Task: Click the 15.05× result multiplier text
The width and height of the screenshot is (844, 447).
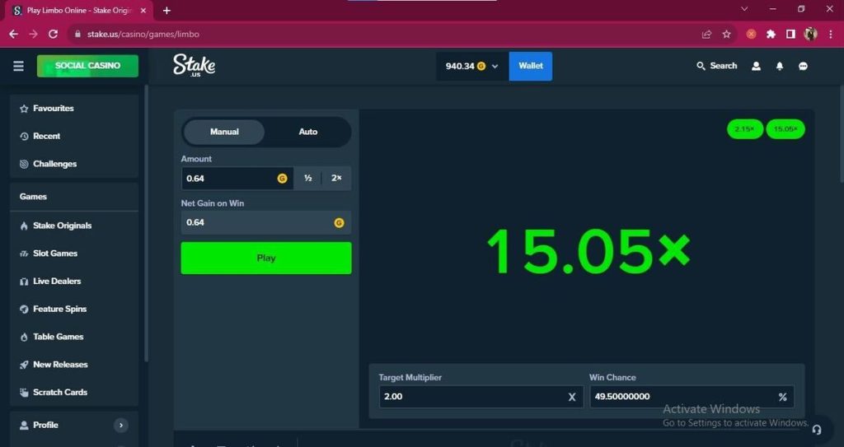Action: [x=588, y=251]
